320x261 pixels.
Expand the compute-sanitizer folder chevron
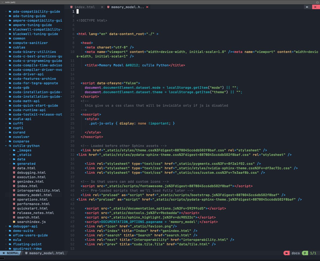6,43
